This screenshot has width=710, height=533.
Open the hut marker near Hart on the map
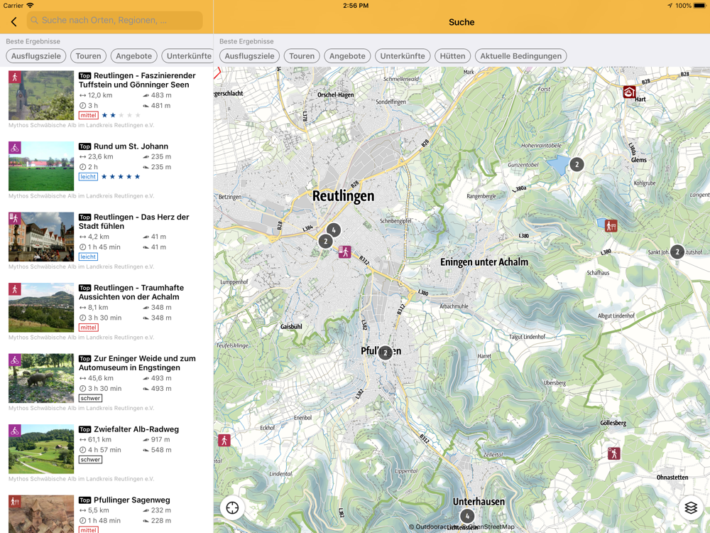[629, 92]
